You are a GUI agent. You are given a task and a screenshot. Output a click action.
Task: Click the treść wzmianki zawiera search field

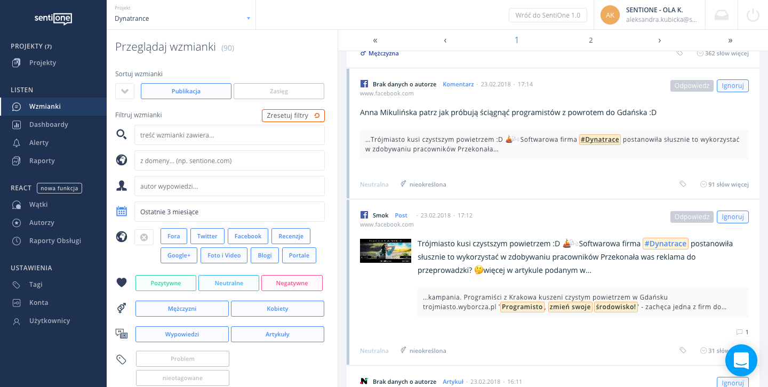click(229, 135)
